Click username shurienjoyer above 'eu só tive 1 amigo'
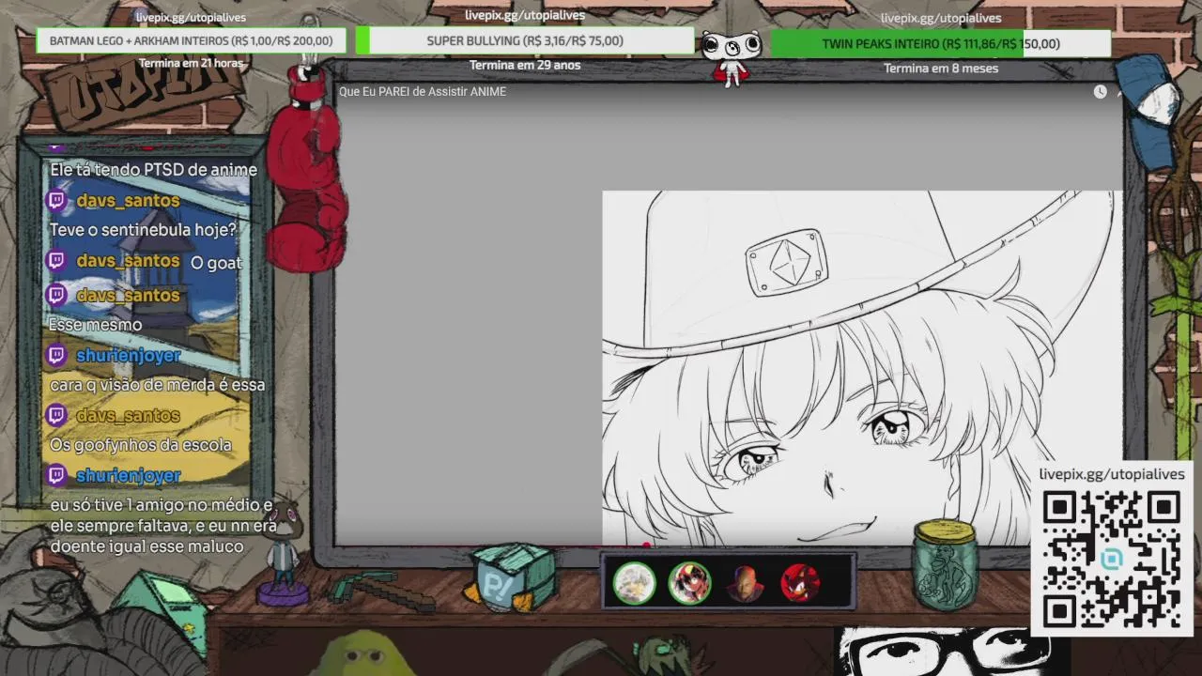1202x676 pixels. [x=129, y=475]
